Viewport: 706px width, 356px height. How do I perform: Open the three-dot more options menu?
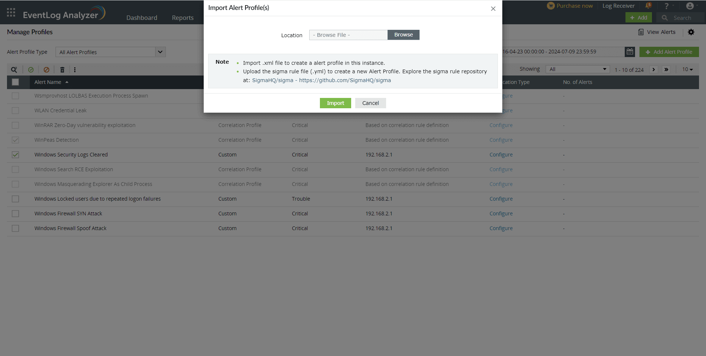pos(75,70)
